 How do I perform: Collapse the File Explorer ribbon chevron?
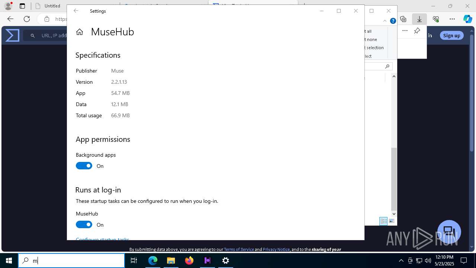(x=385, y=21)
